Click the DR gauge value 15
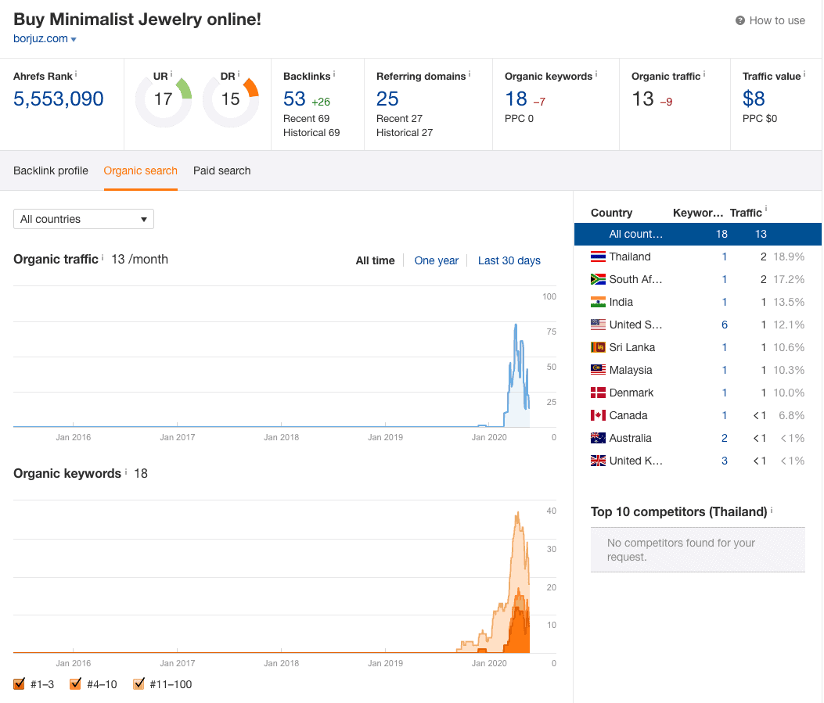Image resolution: width=824 pixels, height=703 pixels. (230, 99)
